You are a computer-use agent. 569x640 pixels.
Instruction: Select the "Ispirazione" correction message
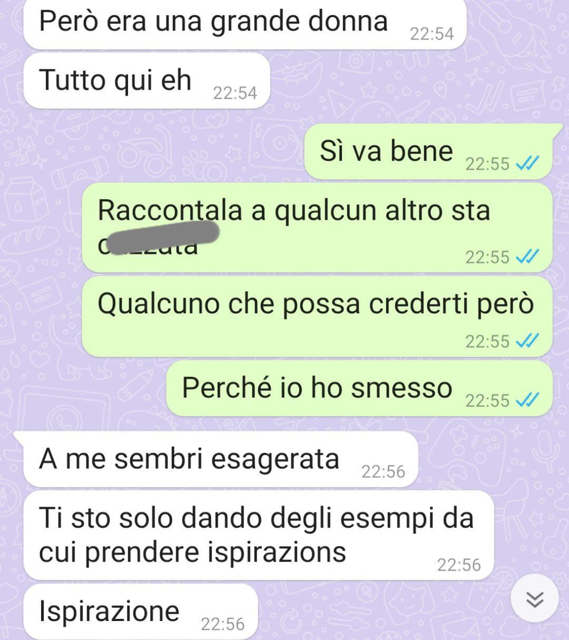click(x=141, y=612)
